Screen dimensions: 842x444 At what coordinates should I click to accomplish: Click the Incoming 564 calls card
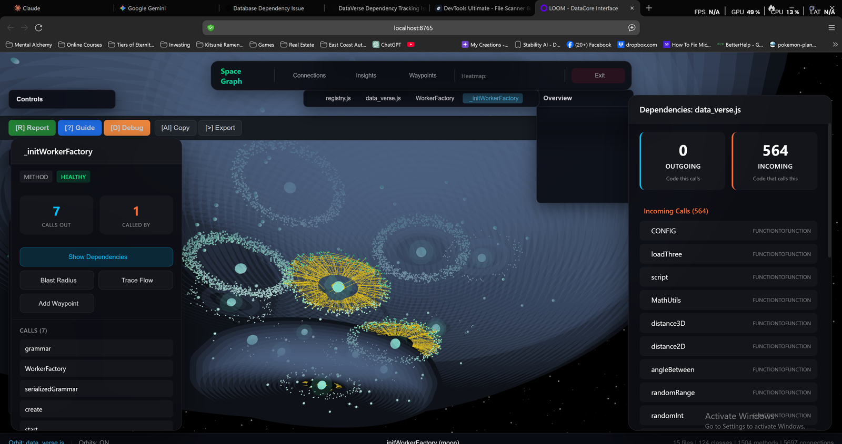775,161
